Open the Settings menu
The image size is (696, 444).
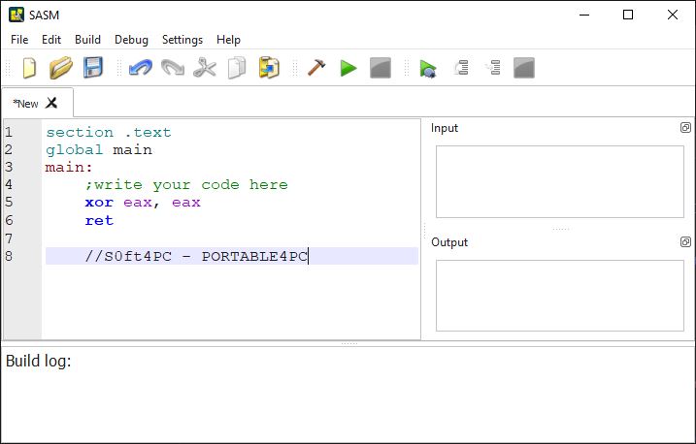pyautogui.click(x=182, y=40)
